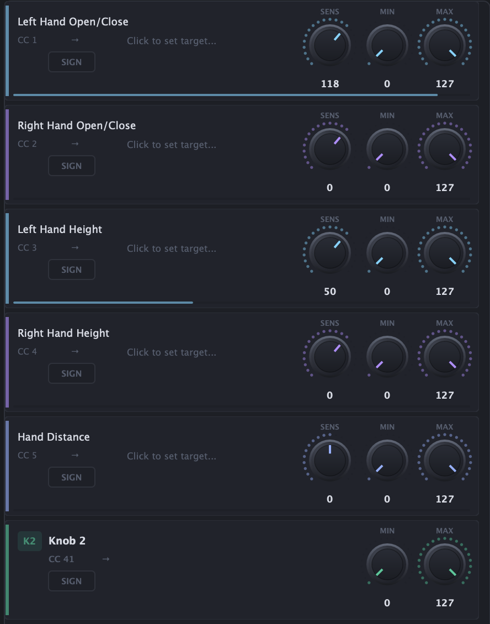Set target for Hand Distance

[172, 457]
